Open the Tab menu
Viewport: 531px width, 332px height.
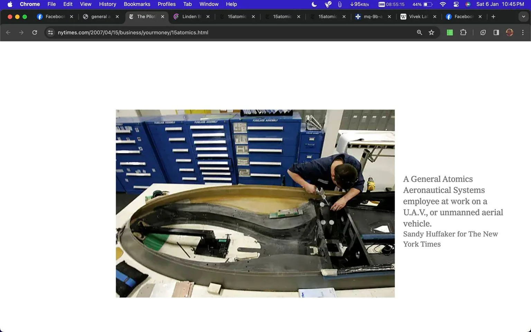coord(187,4)
